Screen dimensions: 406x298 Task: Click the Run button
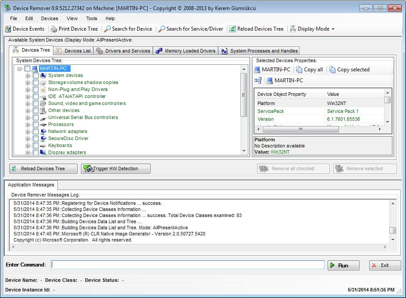[343, 265]
